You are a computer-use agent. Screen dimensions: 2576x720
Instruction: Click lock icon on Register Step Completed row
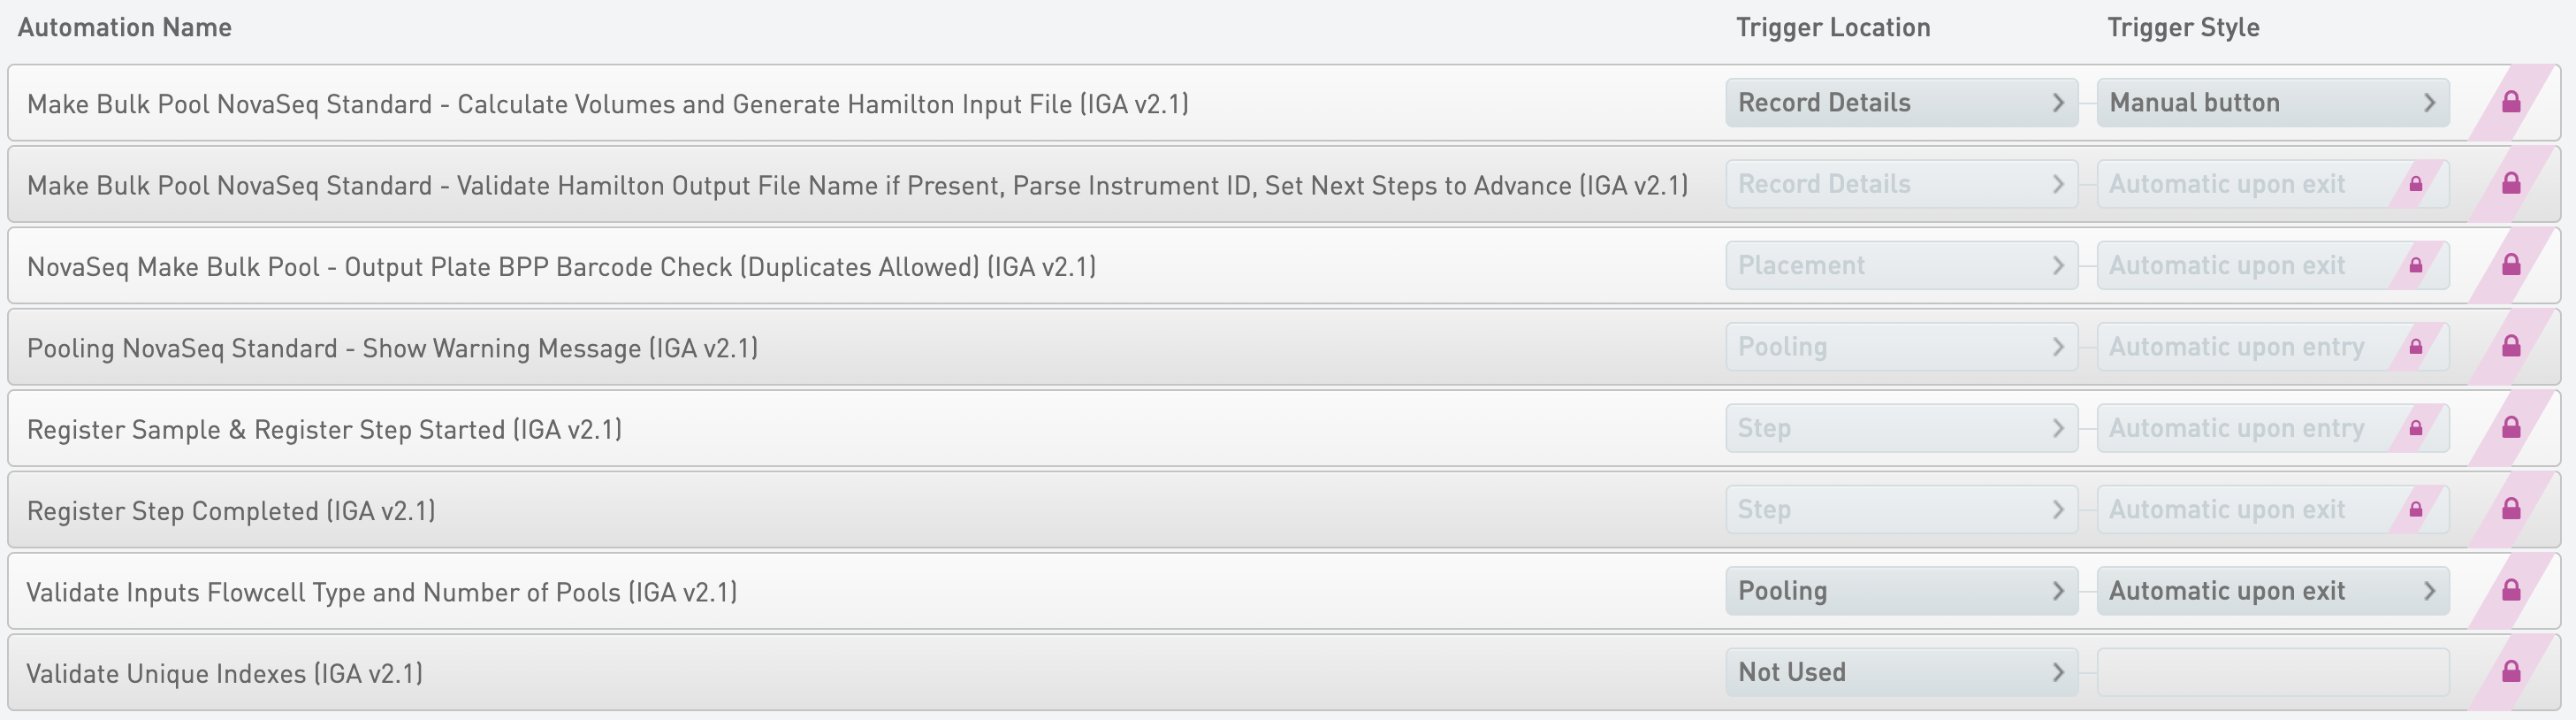click(2511, 510)
